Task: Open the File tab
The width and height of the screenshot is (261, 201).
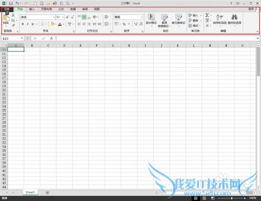Action: click(x=7, y=9)
